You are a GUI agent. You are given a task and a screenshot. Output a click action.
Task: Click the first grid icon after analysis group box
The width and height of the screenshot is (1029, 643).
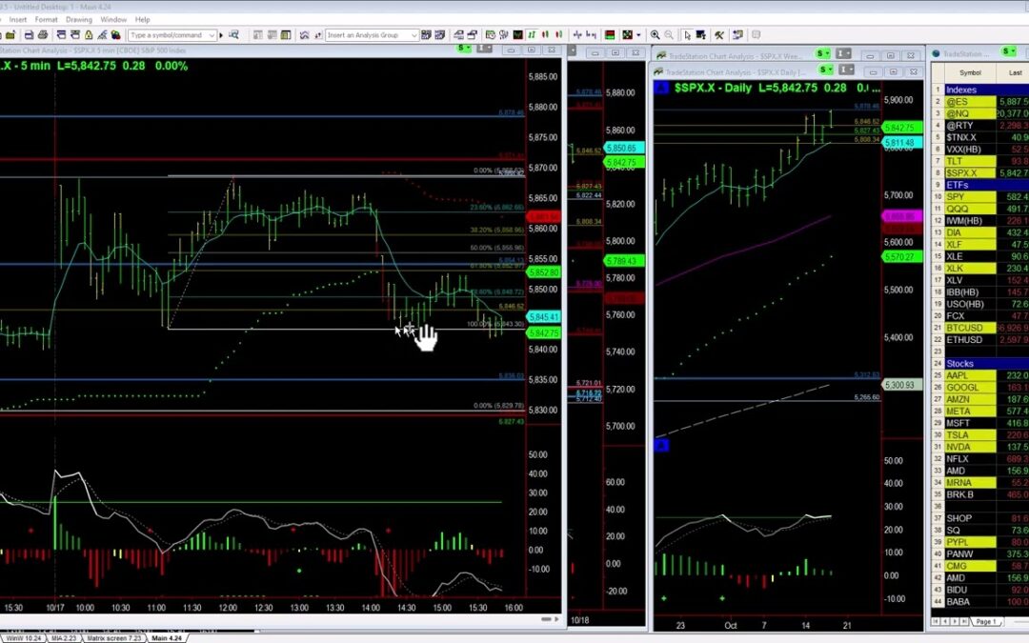(426, 35)
